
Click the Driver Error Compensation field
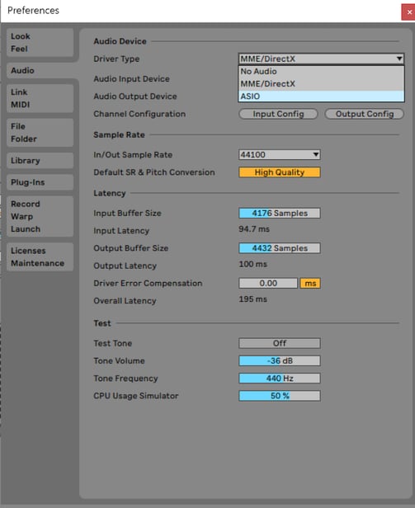(x=268, y=283)
